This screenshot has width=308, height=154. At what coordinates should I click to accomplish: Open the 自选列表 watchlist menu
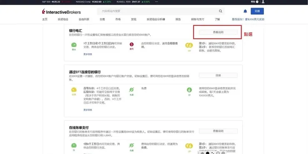(84, 20)
